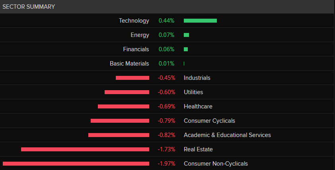
Task: Select the Utilities -0.60% value
Action: pos(166,92)
